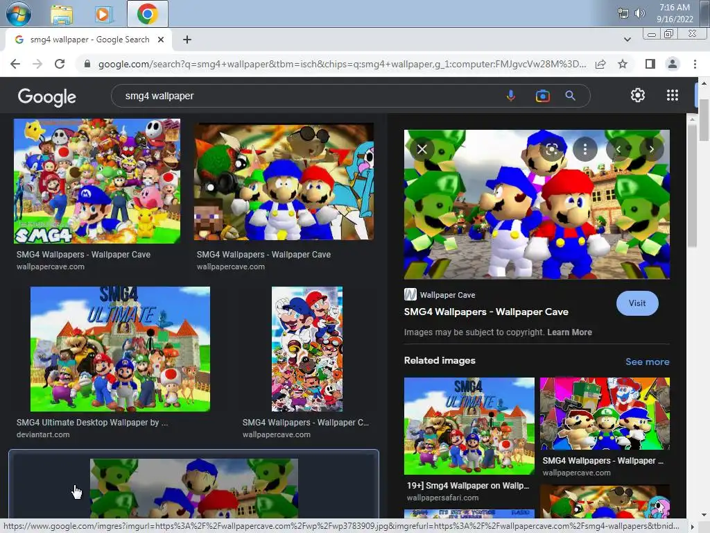Open the tall portrait character collage thumbnail
This screenshot has height=533, width=710.
click(307, 349)
